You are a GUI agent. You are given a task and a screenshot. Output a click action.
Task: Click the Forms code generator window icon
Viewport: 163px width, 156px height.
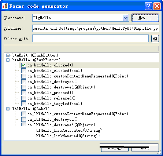5,6
